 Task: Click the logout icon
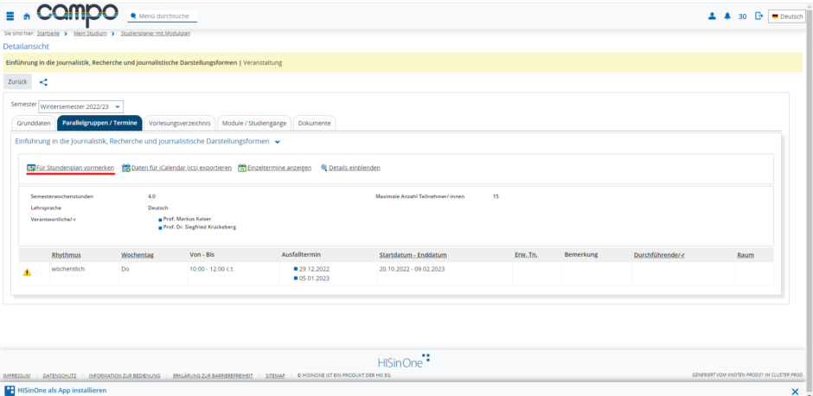point(759,16)
